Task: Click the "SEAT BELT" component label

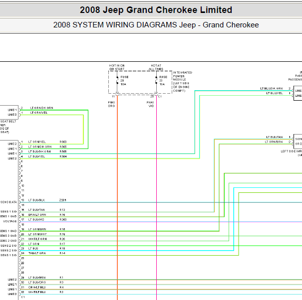Action: 8,122
